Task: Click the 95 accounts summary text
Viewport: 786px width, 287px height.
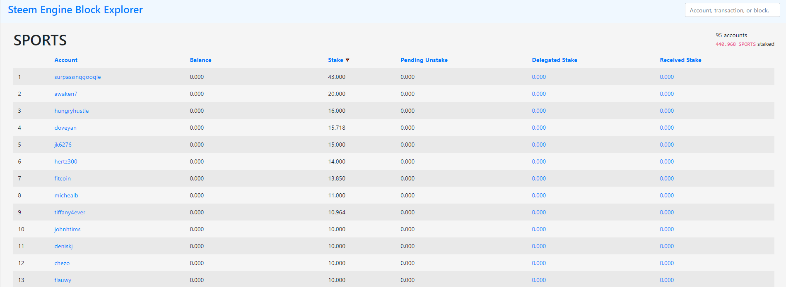Action: 731,35
